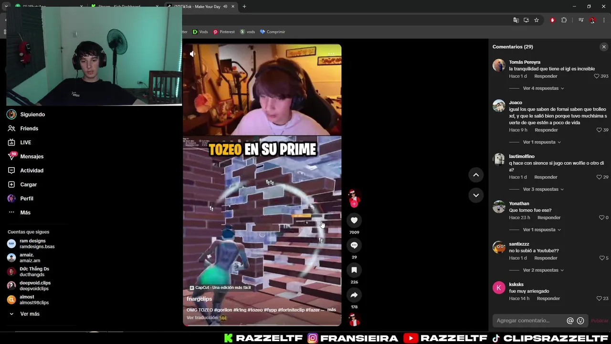
Task: Reply to Yonathan's comment
Action: coord(549,218)
